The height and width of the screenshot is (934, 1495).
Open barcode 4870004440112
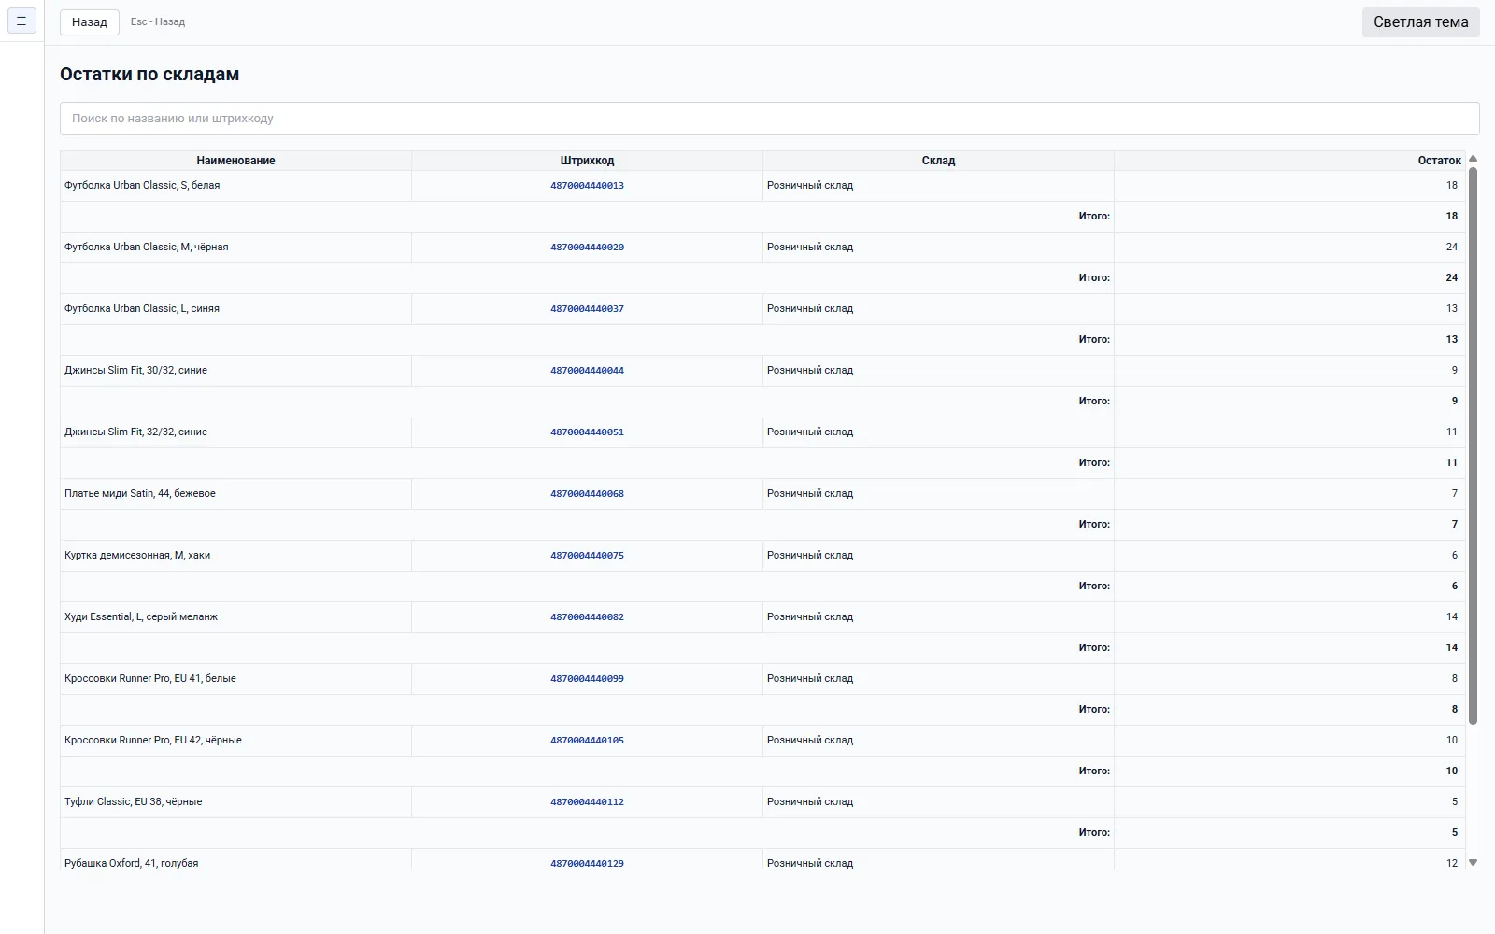point(587,802)
